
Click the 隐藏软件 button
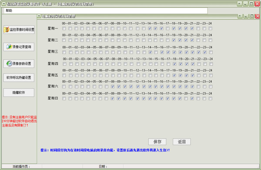19,92
